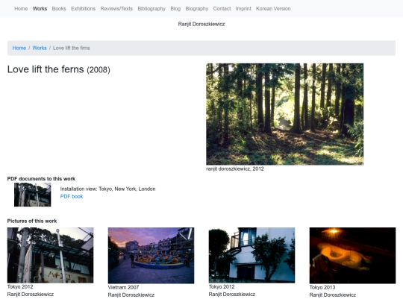Click the caption 'ranjit doroszkiewicz, 2012'
The image size is (403, 302).
pos(235,169)
